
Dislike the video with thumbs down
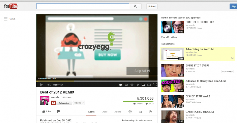(58, 111)
